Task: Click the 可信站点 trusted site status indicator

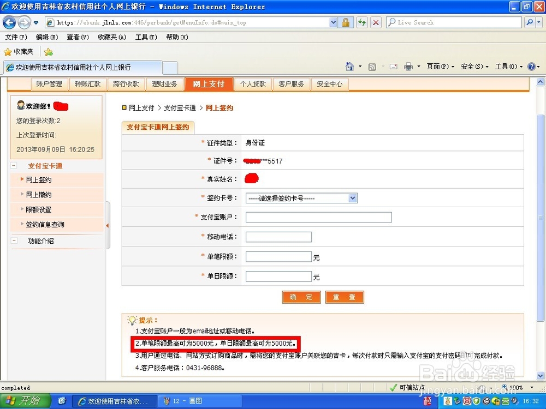Action: pos(407,387)
